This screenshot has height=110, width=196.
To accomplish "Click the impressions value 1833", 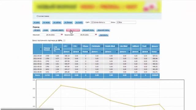I will (47, 69).
